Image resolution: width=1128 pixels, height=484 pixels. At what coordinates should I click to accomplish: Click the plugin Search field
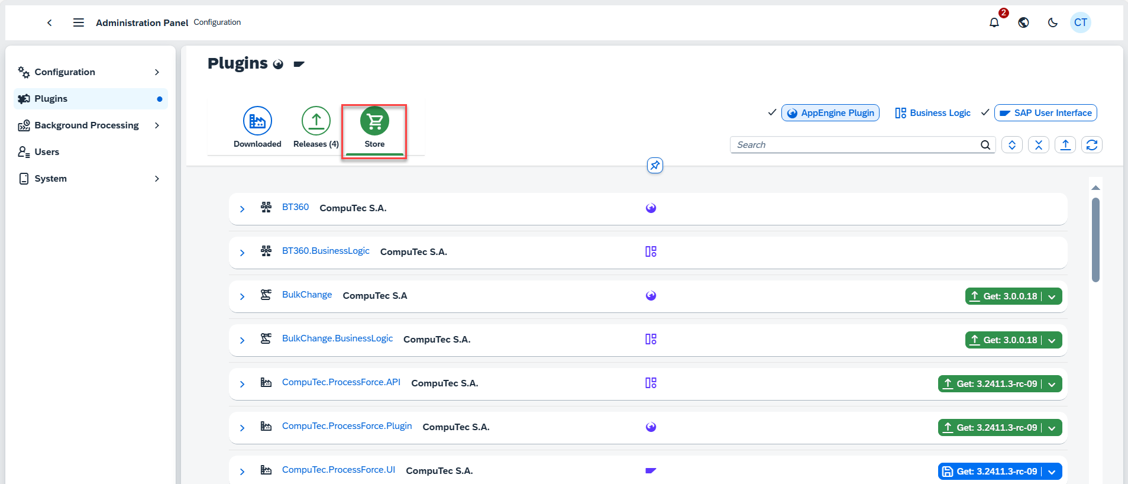855,145
